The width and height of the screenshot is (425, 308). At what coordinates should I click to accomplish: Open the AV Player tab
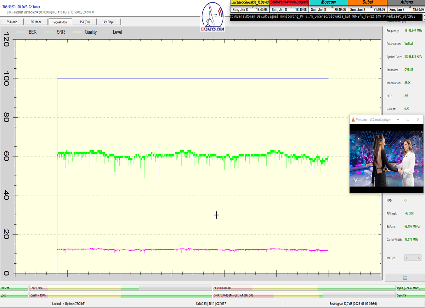[109, 22]
